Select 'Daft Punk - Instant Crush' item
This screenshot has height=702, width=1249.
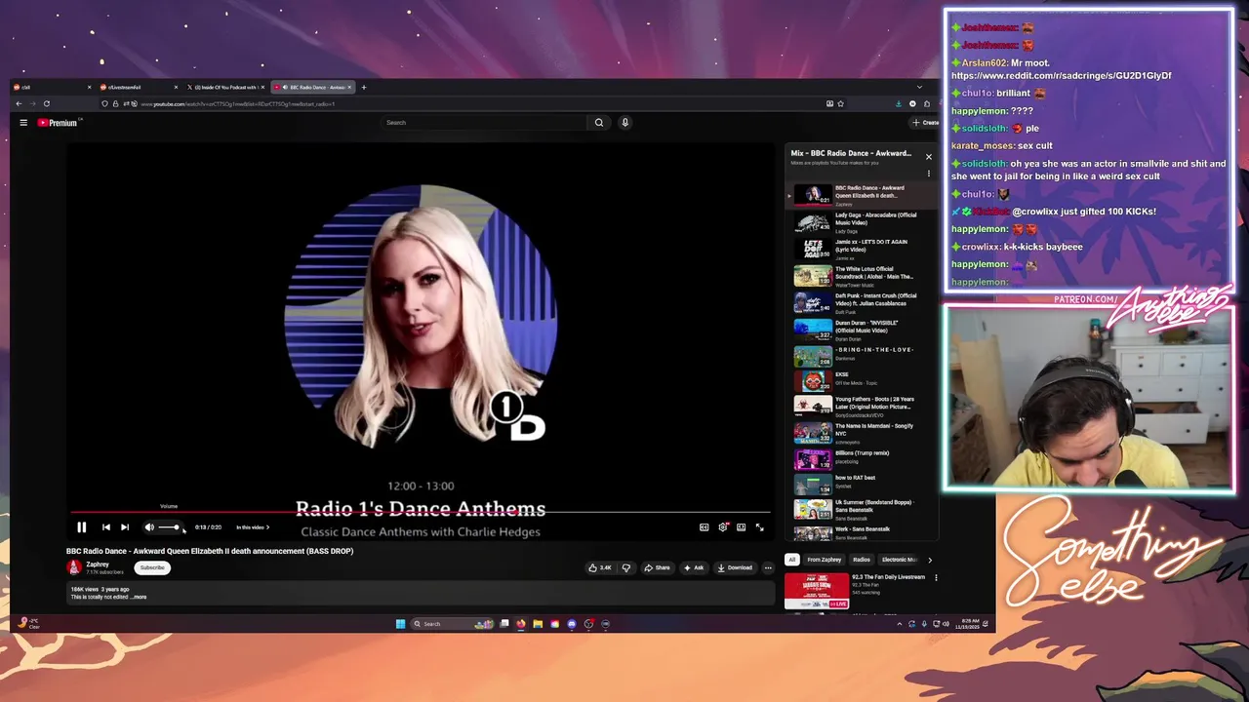tap(864, 303)
